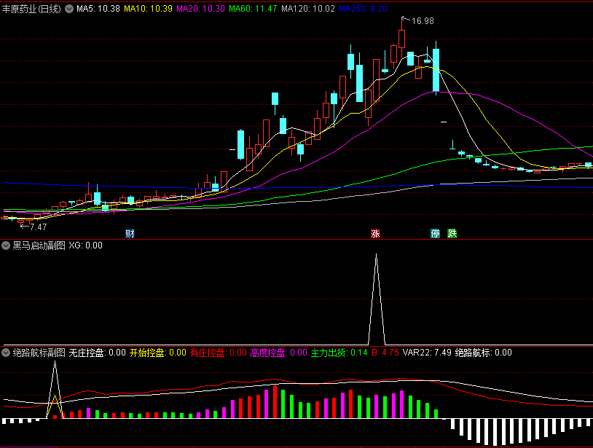Viewport: 593px width, 448px height.
Task: Click the 主力出货: 0.14 value
Action: (x=339, y=353)
